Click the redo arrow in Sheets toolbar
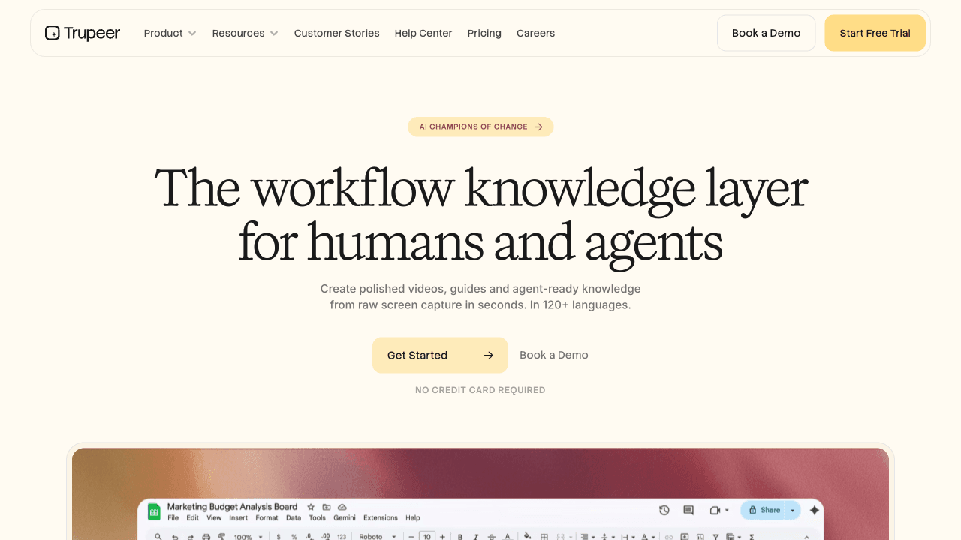Image resolution: width=961 pixels, height=540 pixels. (x=191, y=537)
